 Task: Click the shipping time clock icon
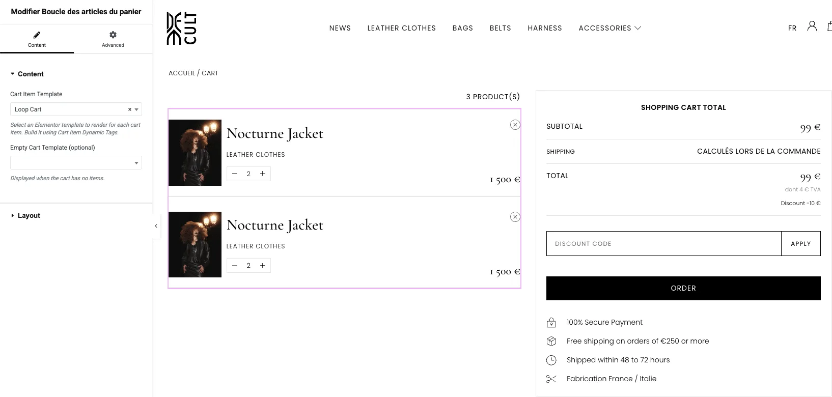tap(551, 360)
